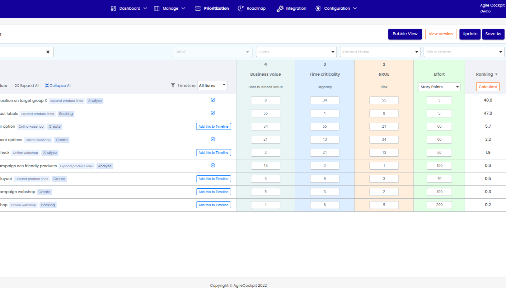Go to the Roadmap page
This screenshot has height=288, width=506.
[256, 8]
